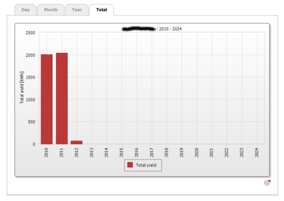Click the 2015 label on the x-axis
The height and width of the screenshot is (201, 284).
[x=122, y=153]
